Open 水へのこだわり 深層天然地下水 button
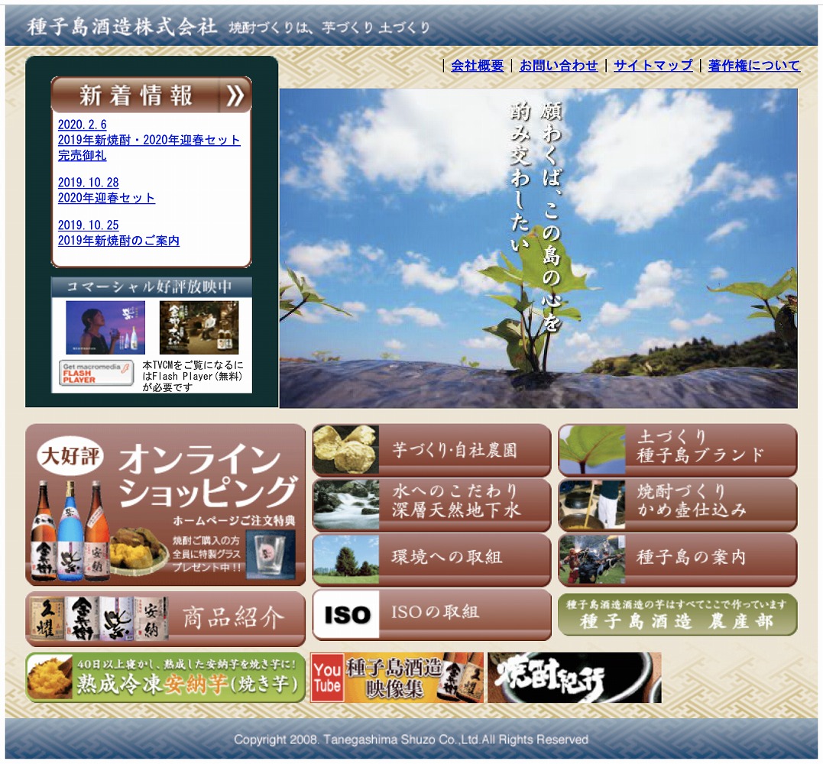 (x=432, y=505)
